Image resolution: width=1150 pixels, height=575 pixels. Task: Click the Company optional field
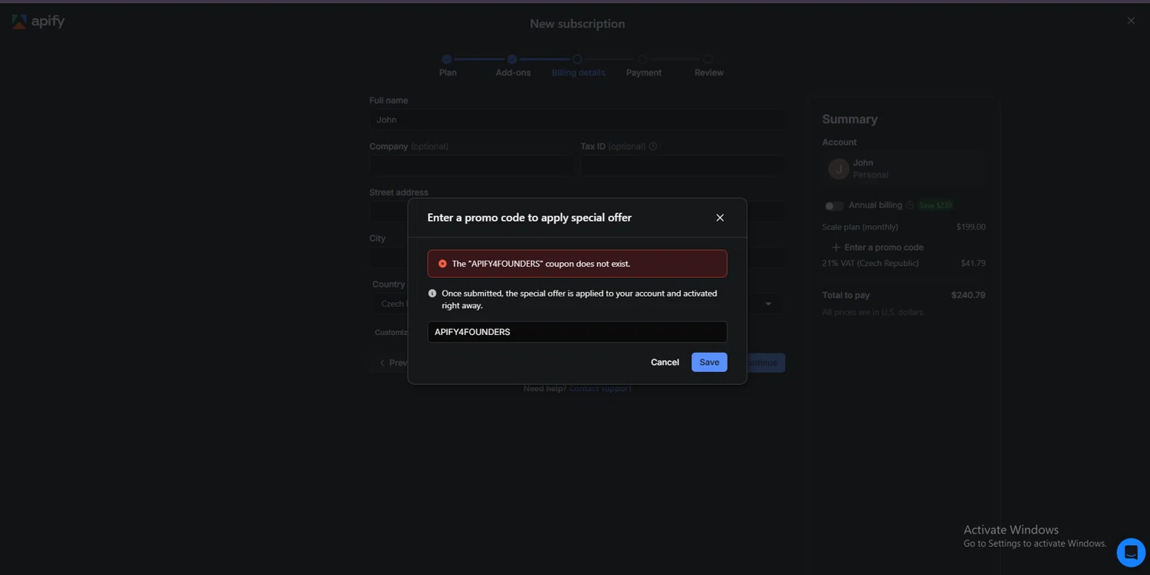[471, 166]
